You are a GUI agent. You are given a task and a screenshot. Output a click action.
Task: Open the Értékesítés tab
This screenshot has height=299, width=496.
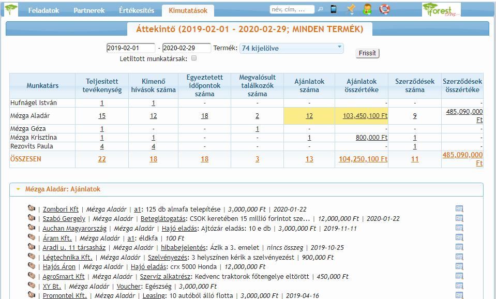136,10
